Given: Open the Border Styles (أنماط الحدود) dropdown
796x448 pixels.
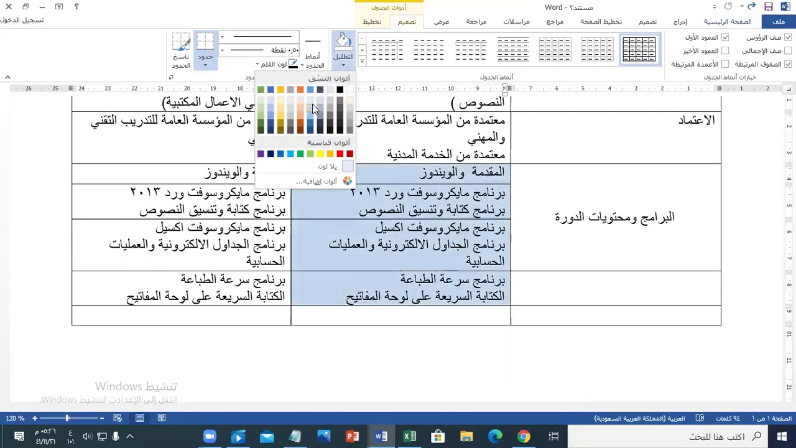Looking at the screenshot, I should pyautogui.click(x=313, y=51).
